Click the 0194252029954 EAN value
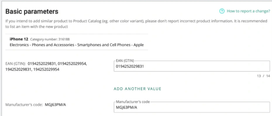 [x=72, y=64]
